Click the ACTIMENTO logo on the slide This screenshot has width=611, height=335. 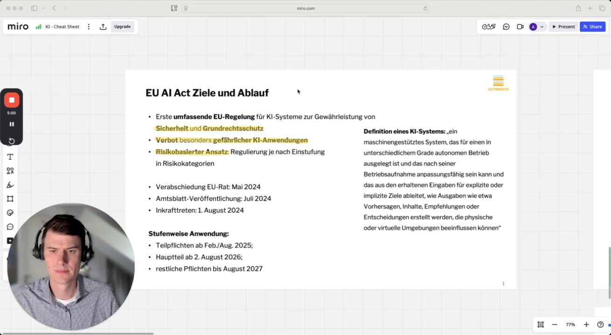498,83
